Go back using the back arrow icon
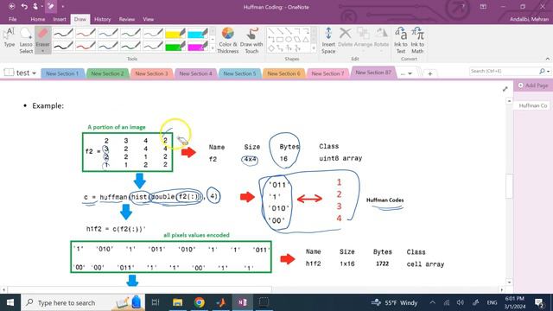Screen dimensions: 553x311 click(x=11, y=6)
